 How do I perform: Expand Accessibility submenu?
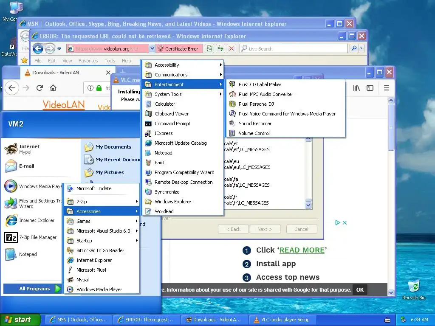[x=183, y=65]
